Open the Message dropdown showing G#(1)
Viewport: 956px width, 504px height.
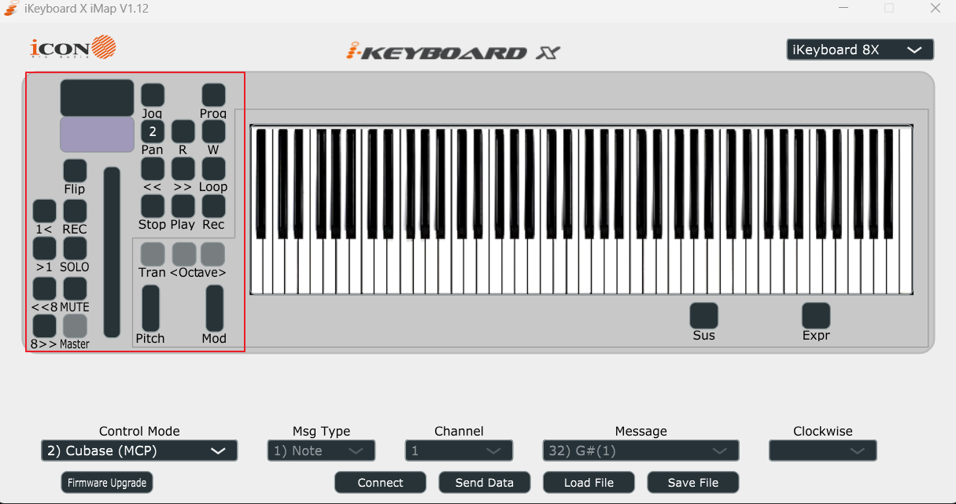click(x=640, y=451)
